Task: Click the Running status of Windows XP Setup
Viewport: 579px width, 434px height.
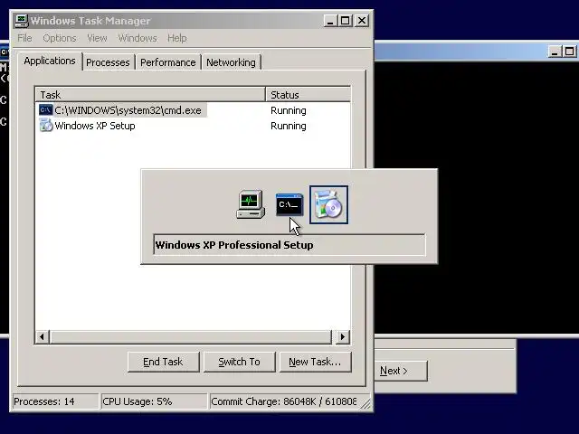Action: pos(289,126)
